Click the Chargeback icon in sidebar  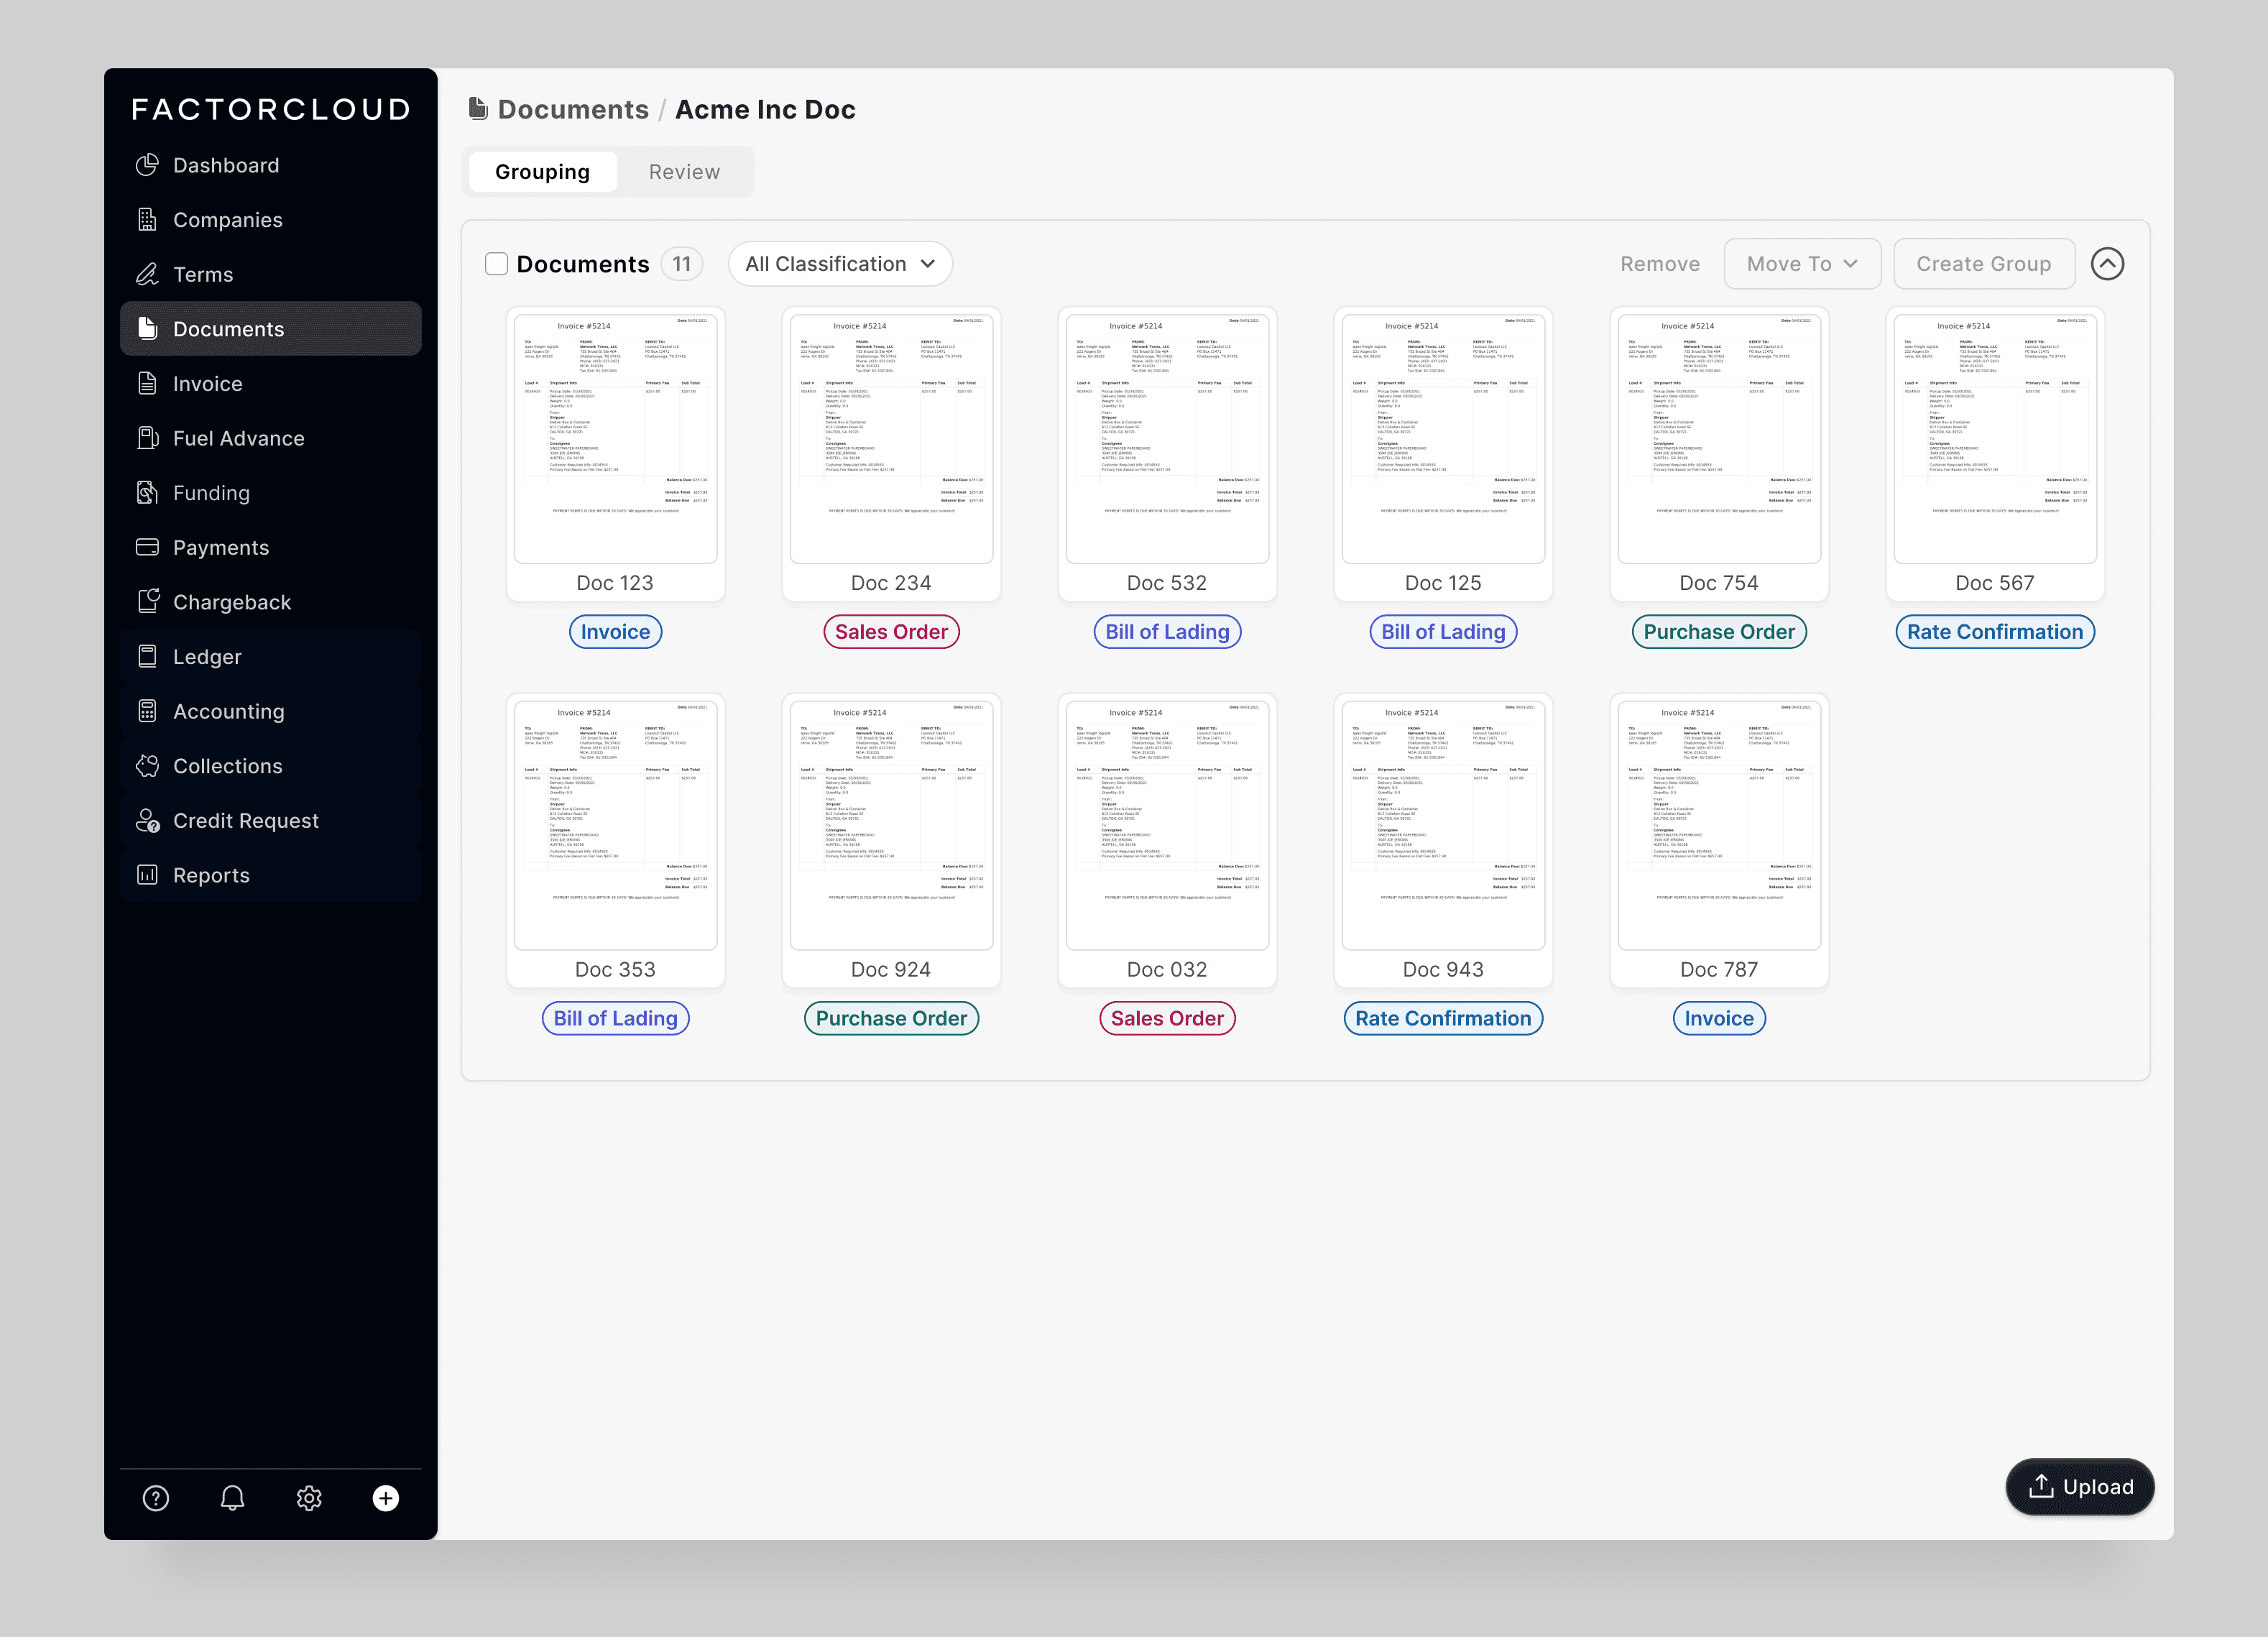tap(147, 601)
